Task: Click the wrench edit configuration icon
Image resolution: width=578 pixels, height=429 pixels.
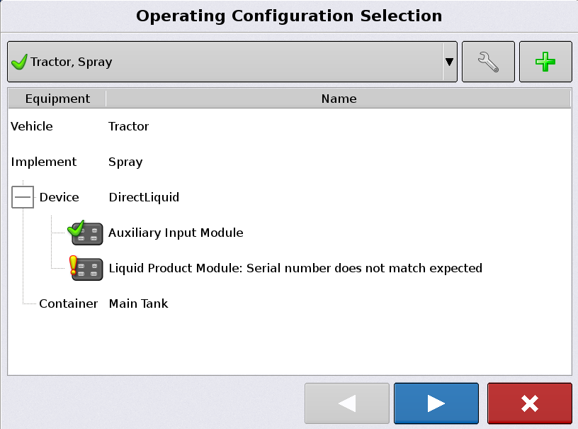Action: pos(488,62)
